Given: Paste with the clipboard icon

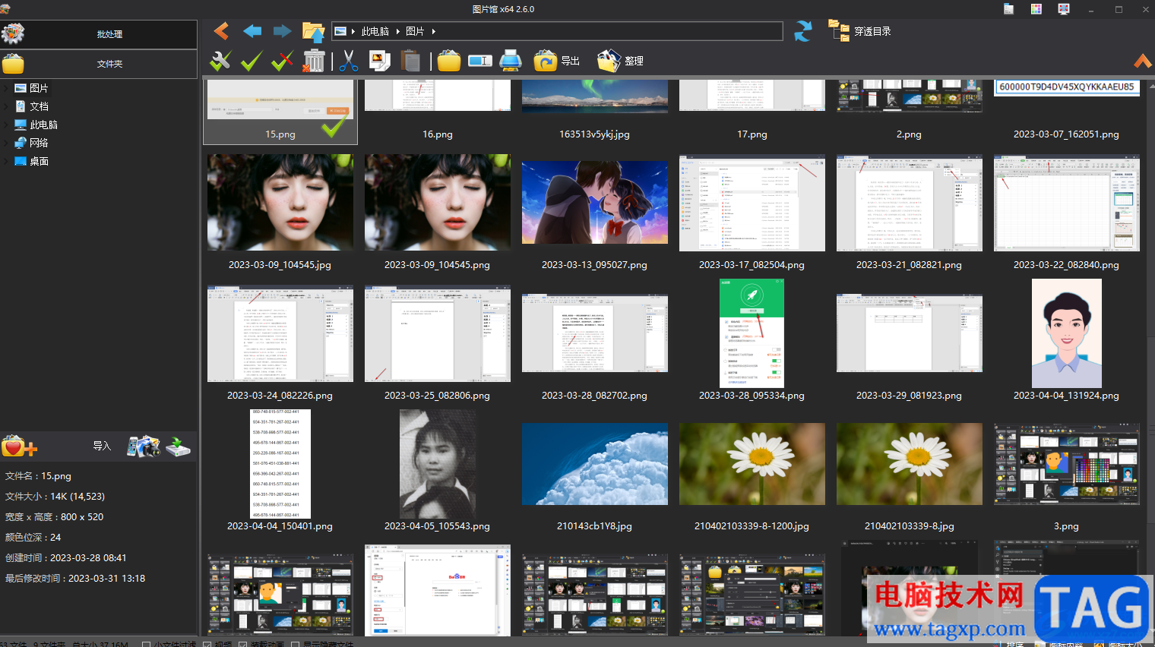Looking at the screenshot, I should [410, 61].
